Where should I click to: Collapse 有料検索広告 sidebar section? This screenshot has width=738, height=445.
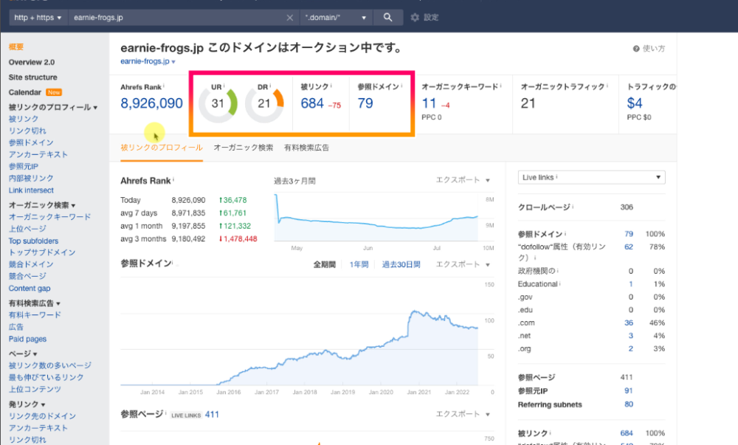click(35, 303)
